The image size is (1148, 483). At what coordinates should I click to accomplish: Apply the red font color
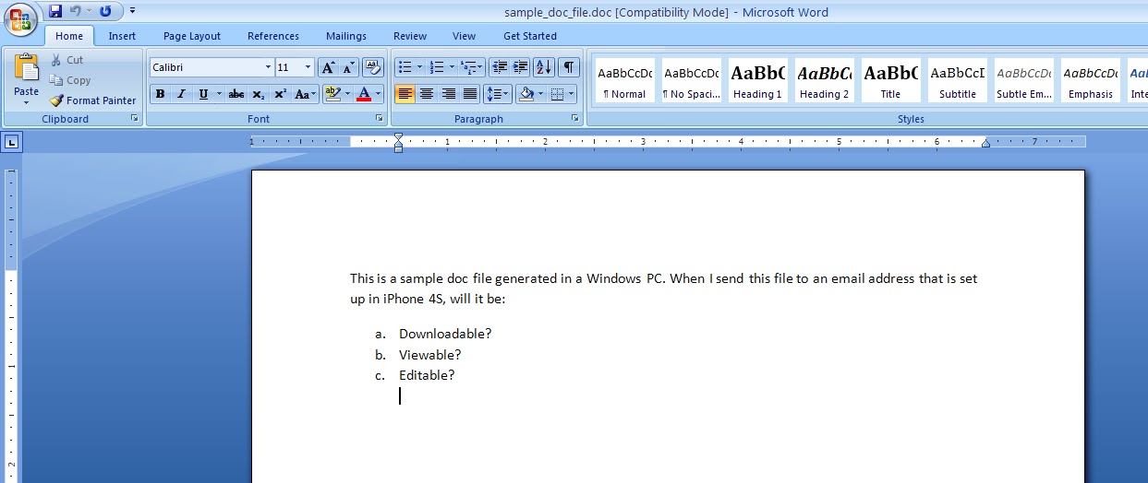364,94
